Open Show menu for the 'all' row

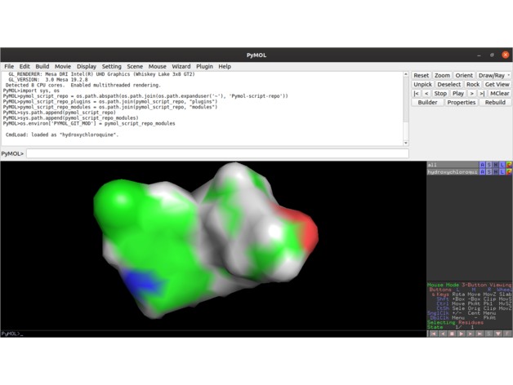(x=488, y=165)
